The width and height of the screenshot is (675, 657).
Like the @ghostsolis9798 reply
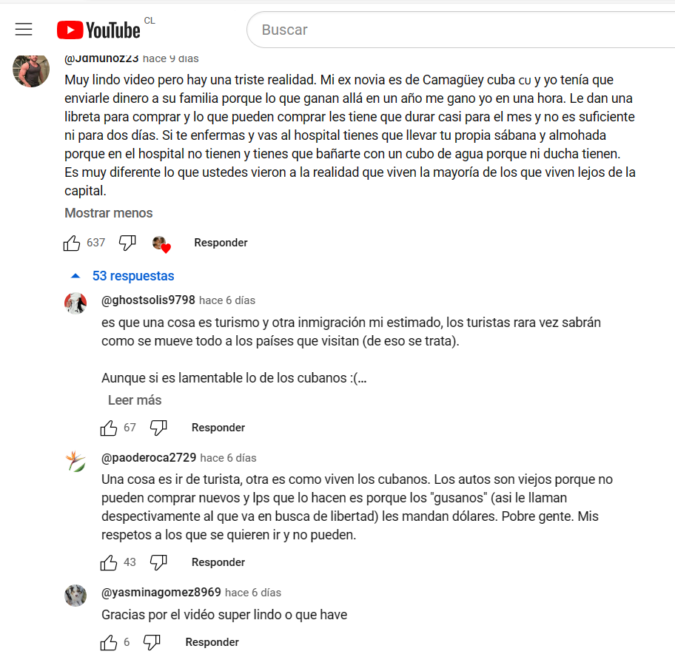pos(109,428)
